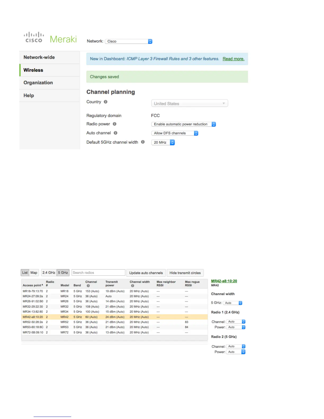Select the 5 GHz band toggle
The height and width of the screenshot is (419, 324).
click(63, 273)
